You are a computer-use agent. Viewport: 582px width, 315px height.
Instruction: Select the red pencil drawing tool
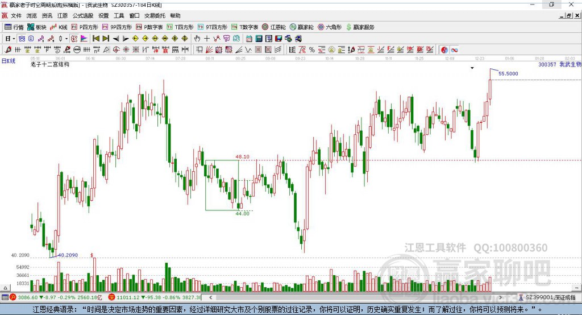(x=8, y=50)
